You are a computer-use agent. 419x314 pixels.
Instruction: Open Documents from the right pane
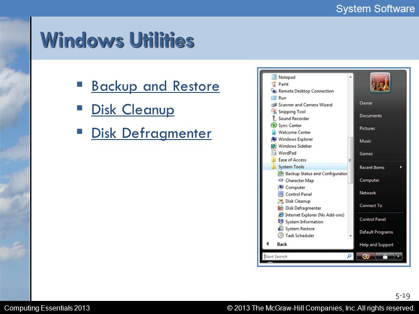[x=371, y=116]
